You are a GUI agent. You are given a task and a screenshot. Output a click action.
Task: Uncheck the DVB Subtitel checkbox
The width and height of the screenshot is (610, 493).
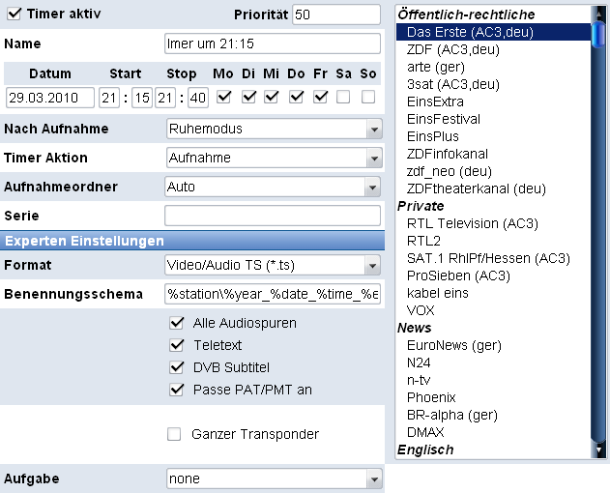177,367
